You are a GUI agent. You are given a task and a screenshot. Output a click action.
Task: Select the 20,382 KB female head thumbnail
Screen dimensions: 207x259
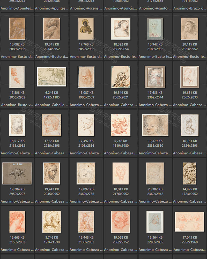pos(155,173)
